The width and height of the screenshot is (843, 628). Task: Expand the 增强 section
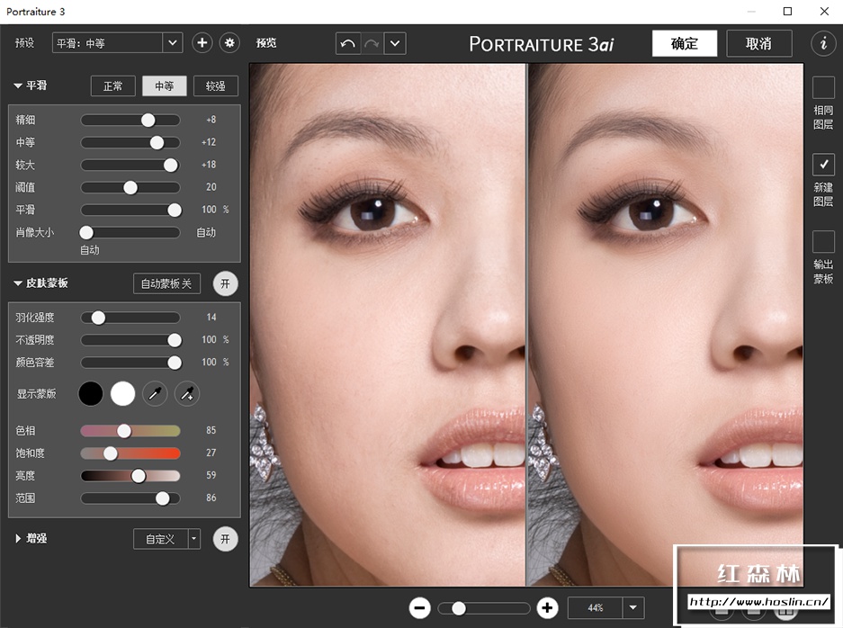18,538
